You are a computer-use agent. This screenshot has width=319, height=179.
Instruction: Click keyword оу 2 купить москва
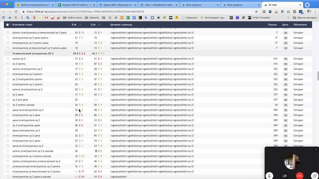(x=23, y=105)
